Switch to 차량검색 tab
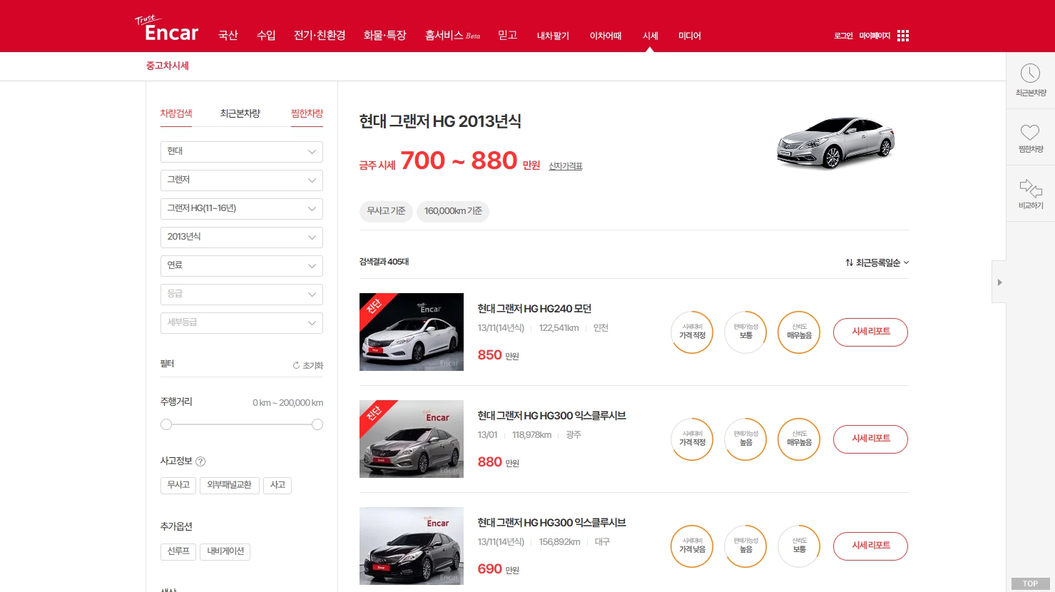Image resolution: width=1055 pixels, height=592 pixels. 176,113
